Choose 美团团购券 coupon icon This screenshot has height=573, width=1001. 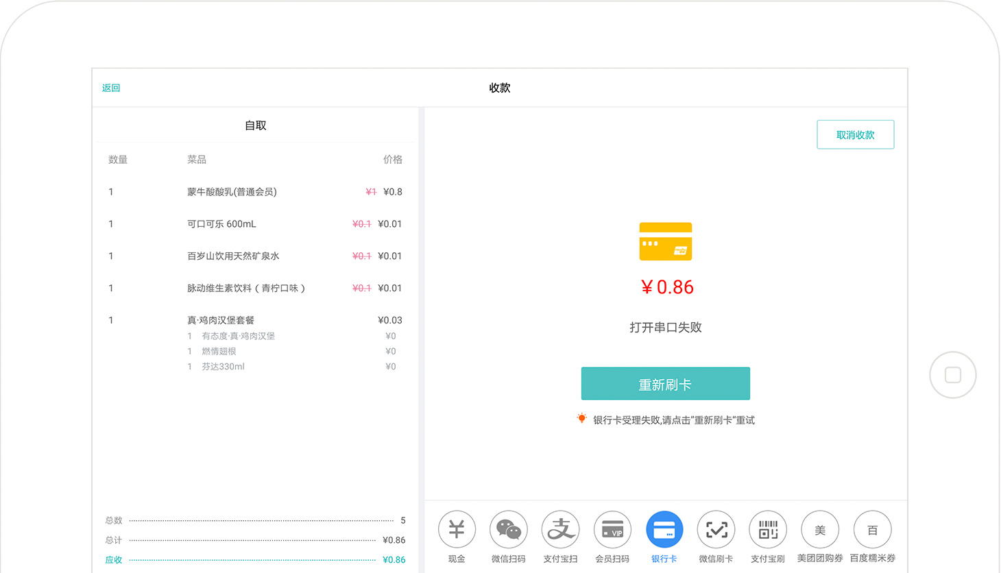coord(820,529)
